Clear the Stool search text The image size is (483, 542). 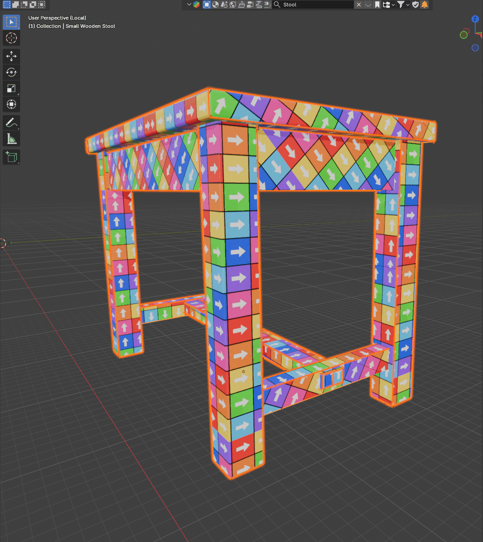point(359,5)
